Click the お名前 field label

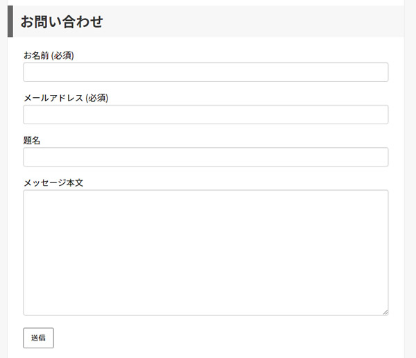[x=36, y=56]
